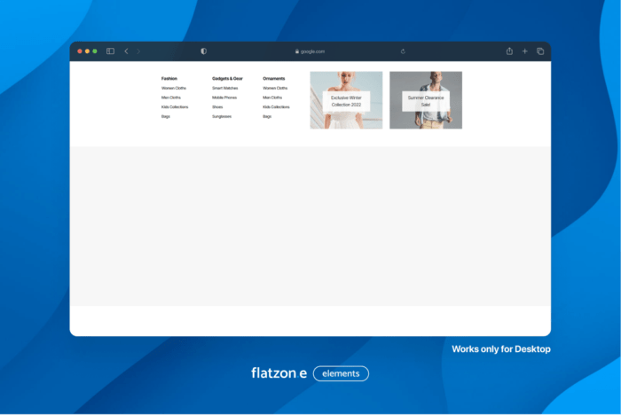Open the Summer Clearance Sale banner

click(426, 100)
